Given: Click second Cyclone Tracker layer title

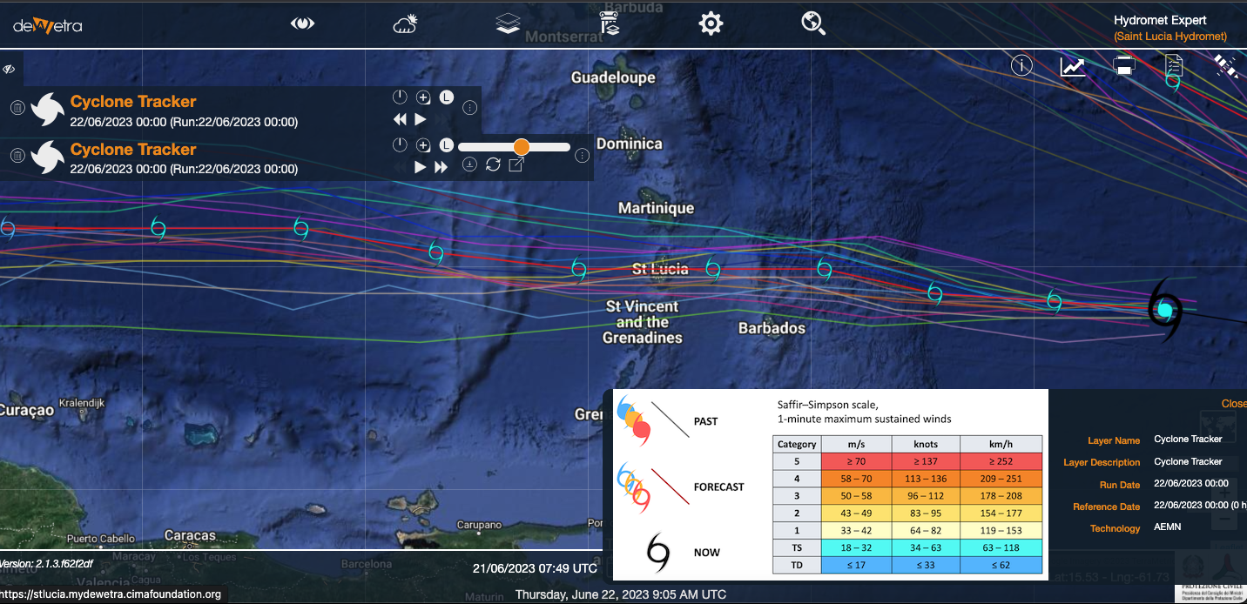Looking at the screenshot, I should point(133,150).
